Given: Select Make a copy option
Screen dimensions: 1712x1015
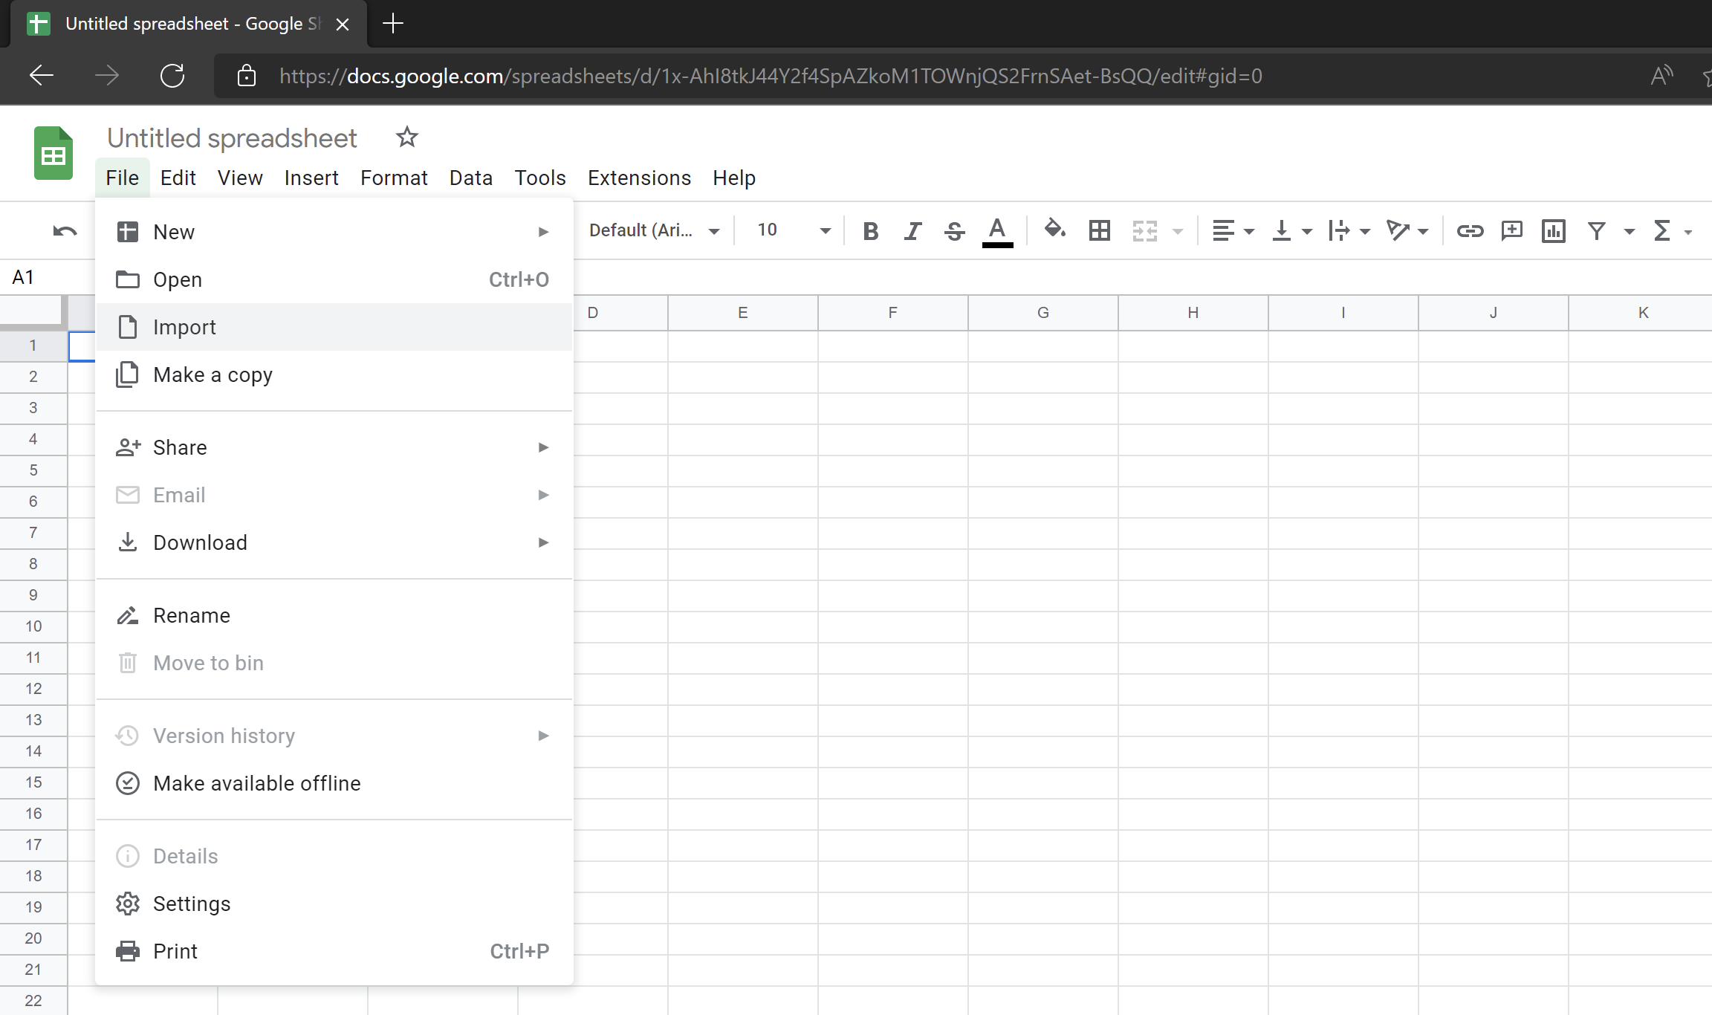Looking at the screenshot, I should [x=212, y=374].
